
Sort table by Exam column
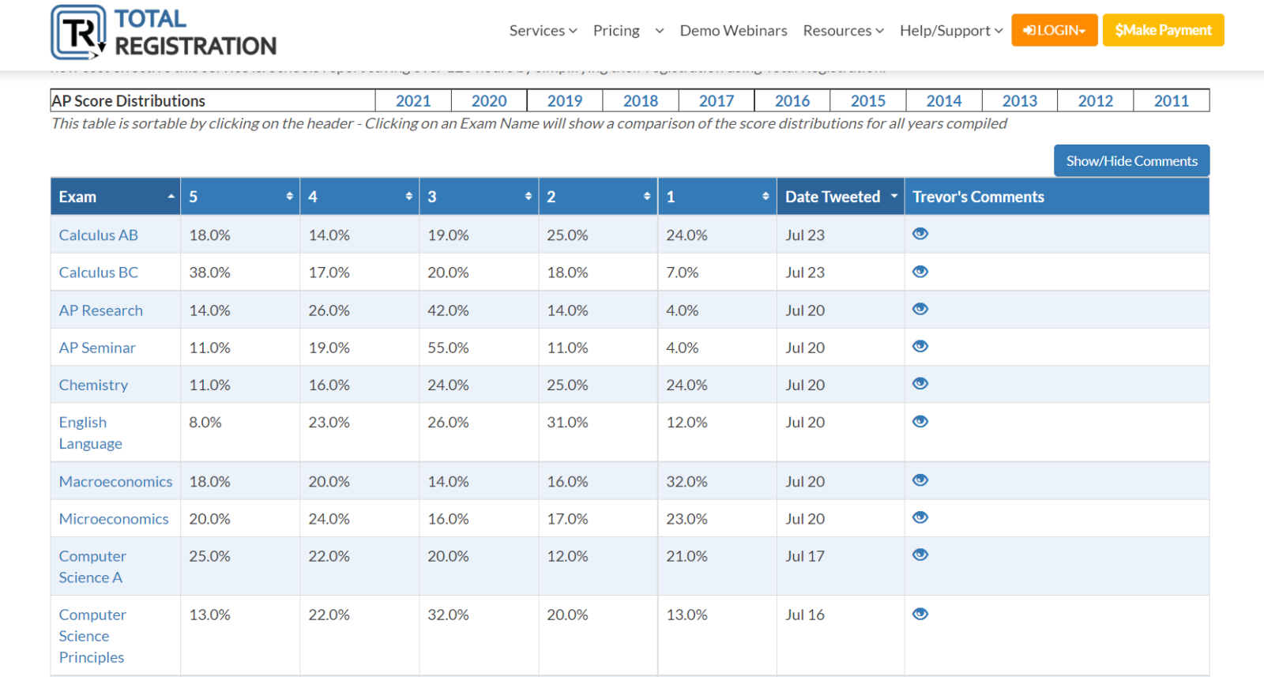(x=115, y=197)
